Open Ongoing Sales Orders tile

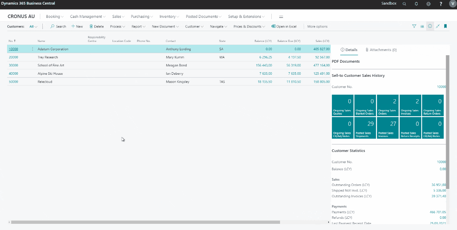pyautogui.click(x=388, y=105)
